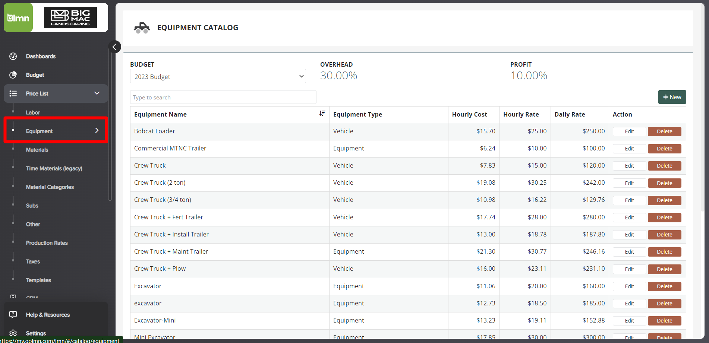Edit the Bobcat Loader row
Image resolution: width=709 pixels, height=343 pixels.
(629, 131)
